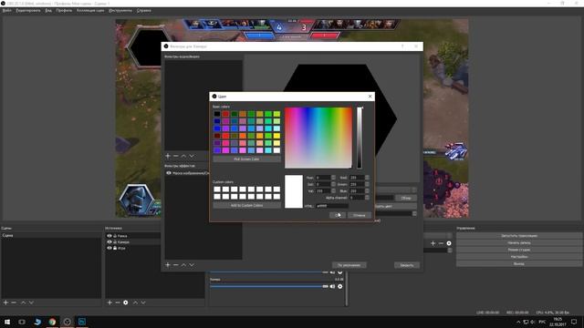
Task: Step the Sat spinner arrows
Action: (333, 184)
